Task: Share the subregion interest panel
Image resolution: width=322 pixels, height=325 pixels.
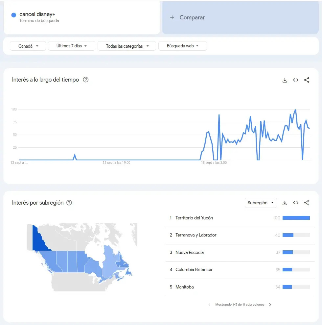Action: [x=307, y=203]
